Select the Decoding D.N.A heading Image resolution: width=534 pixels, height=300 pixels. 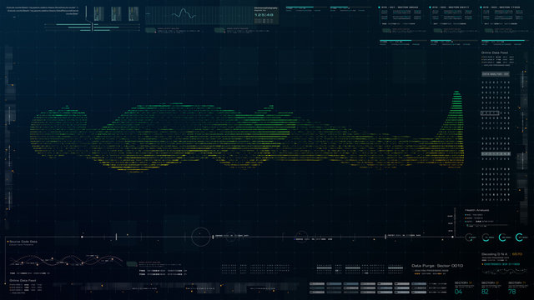495,254
